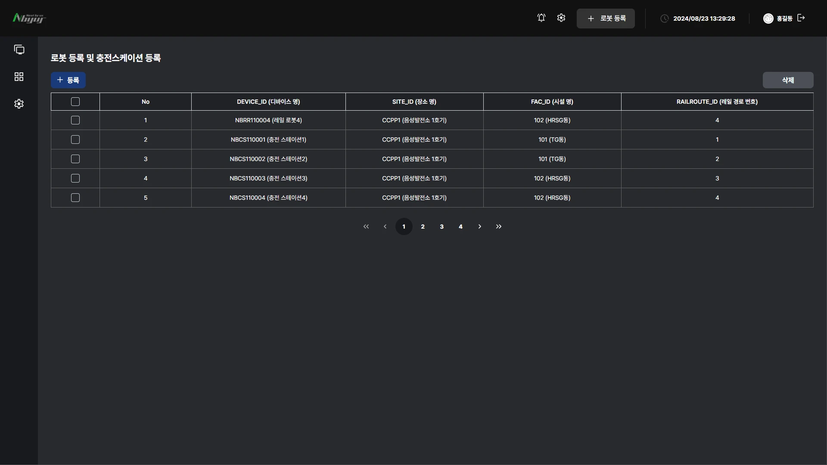Check the row for NBCS110003
Screen dimensions: 827x465
tap(75, 178)
